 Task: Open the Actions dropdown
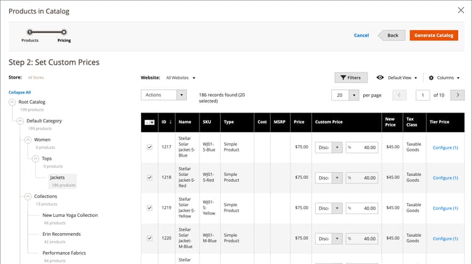tap(164, 95)
